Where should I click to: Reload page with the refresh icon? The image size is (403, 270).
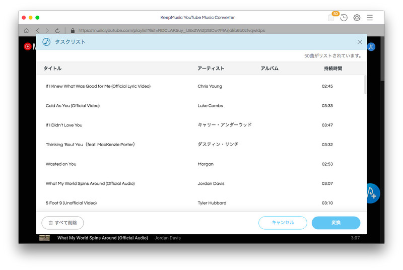57,31
